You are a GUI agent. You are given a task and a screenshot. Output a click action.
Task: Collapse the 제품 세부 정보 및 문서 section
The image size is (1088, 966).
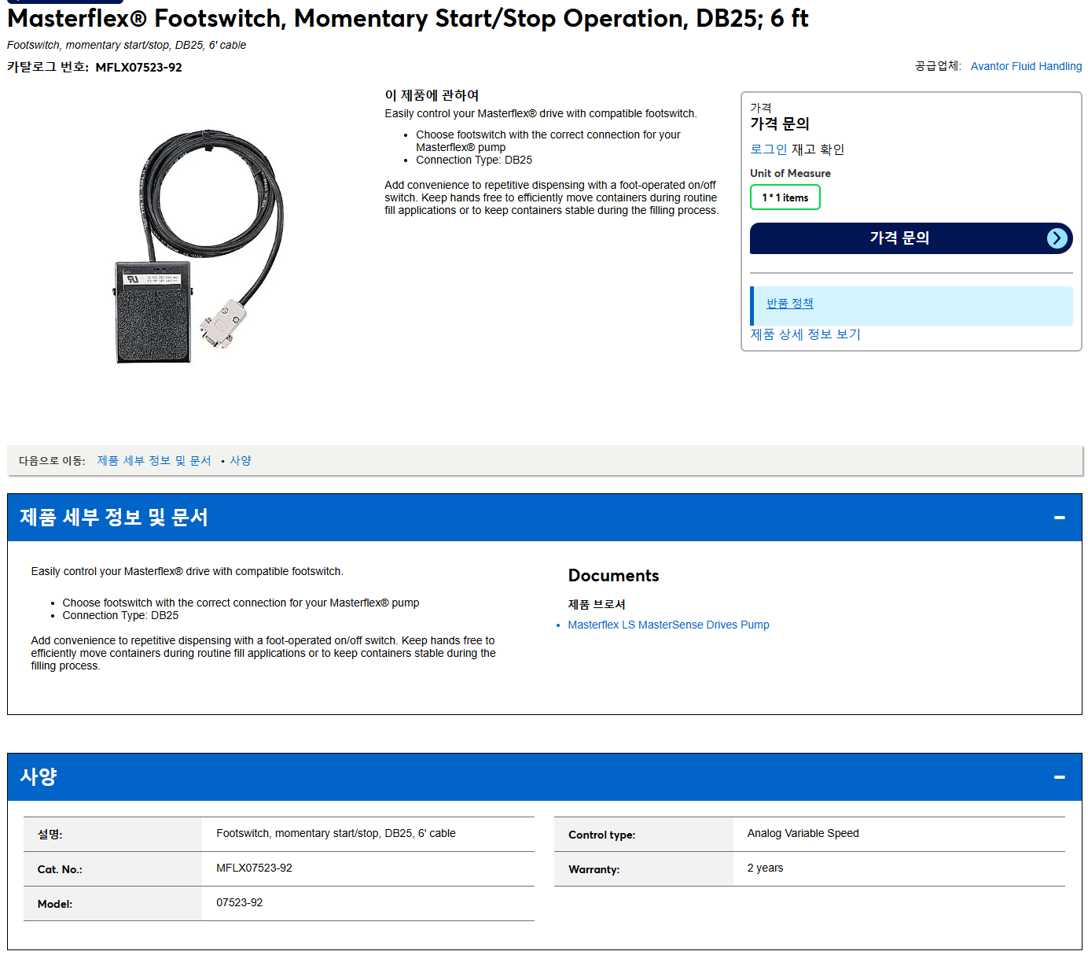click(x=1059, y=518)
